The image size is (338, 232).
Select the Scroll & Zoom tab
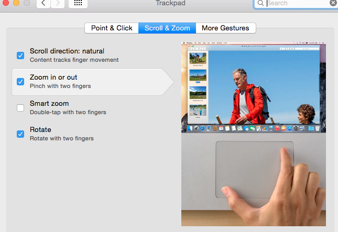(x=167, y=28)
